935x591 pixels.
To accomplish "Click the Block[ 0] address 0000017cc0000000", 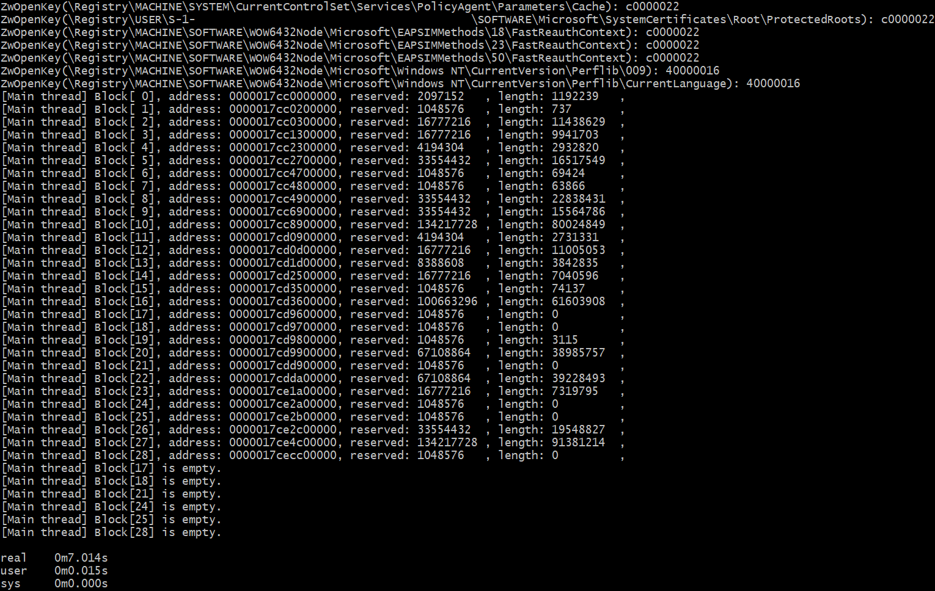I will click(x=283, y=96).
